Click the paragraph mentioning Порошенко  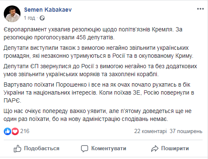99,92
